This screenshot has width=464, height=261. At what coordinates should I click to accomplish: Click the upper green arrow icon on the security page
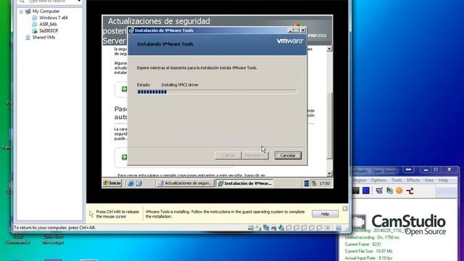pos(124,88)
